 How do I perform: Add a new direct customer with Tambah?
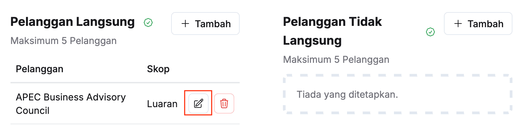coord(205,24)
